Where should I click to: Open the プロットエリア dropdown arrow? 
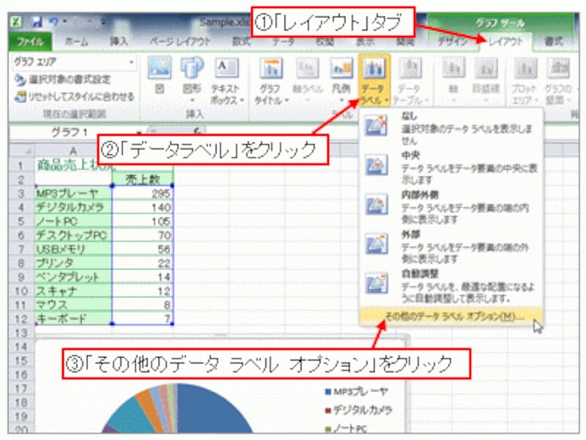pyautogui.click(x=537, y=100)
